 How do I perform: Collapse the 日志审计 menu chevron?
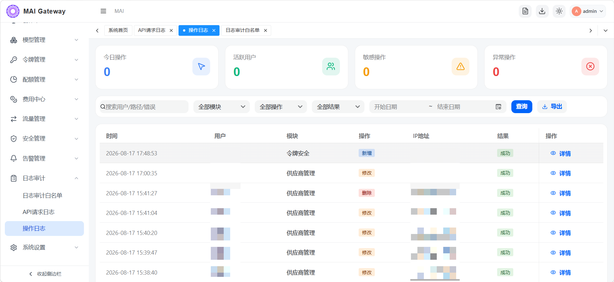click(77, 178)
